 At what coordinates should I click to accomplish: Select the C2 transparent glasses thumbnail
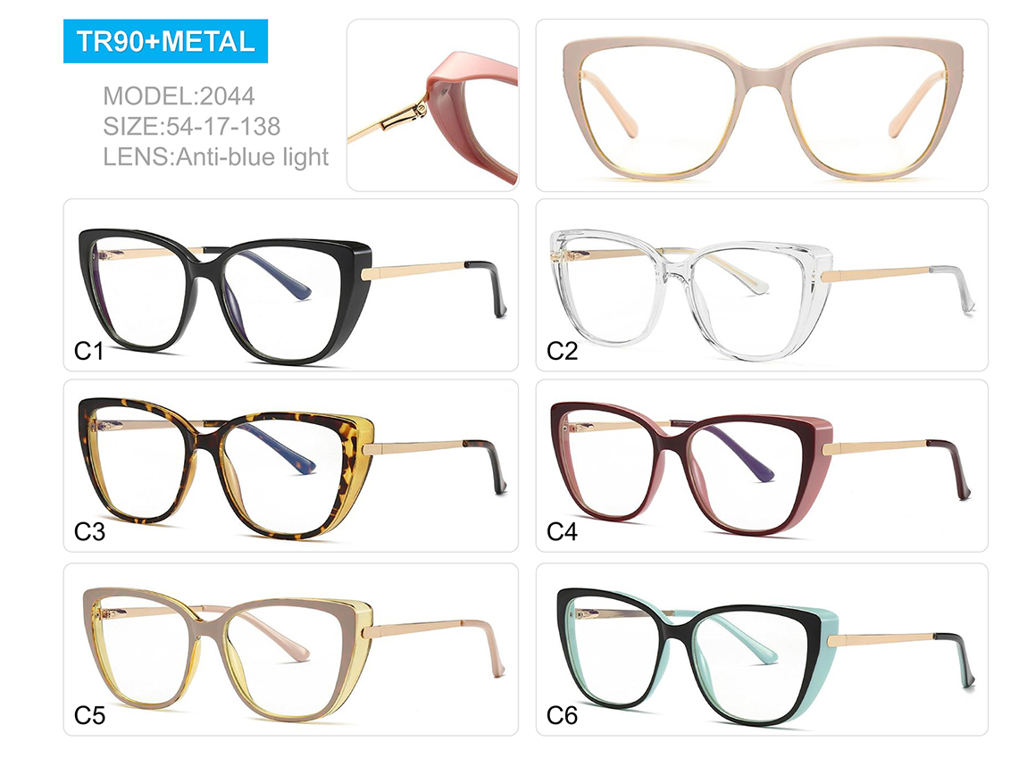click(x=762, y=285)
